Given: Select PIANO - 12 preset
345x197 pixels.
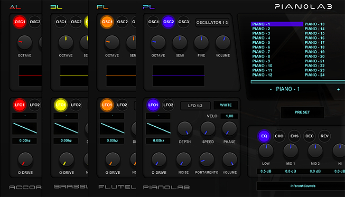Looking at the screenshot, I should point(262,75).
